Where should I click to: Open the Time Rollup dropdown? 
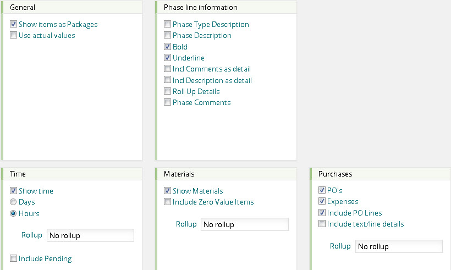(x=90, y=235)
